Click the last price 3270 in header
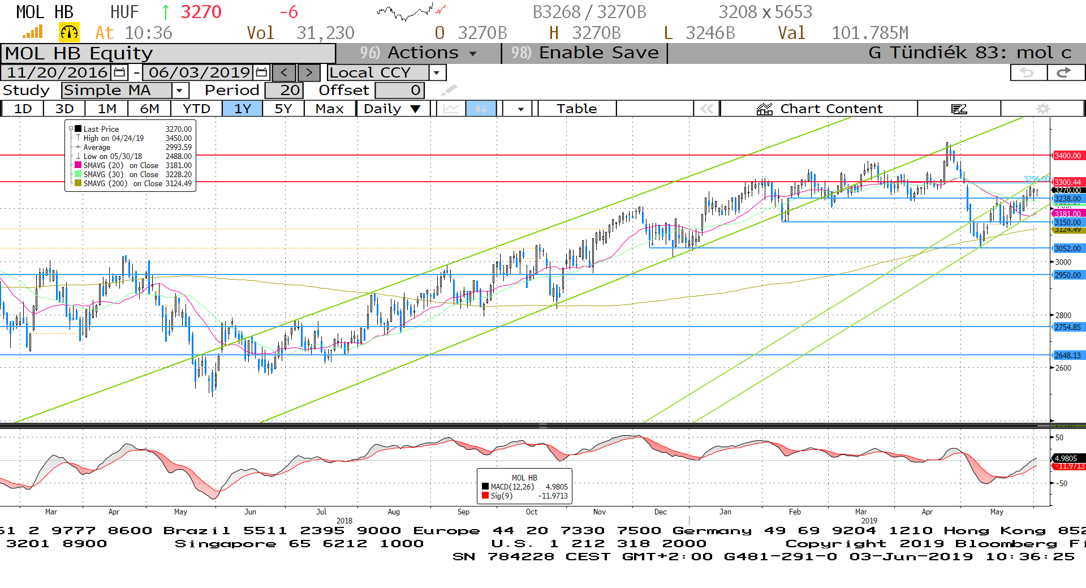1086x588 pixels. coord(201,11)
